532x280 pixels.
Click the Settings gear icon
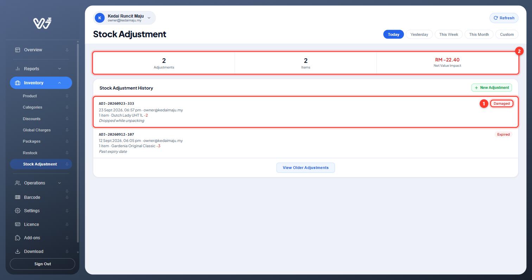coord(18,211)
